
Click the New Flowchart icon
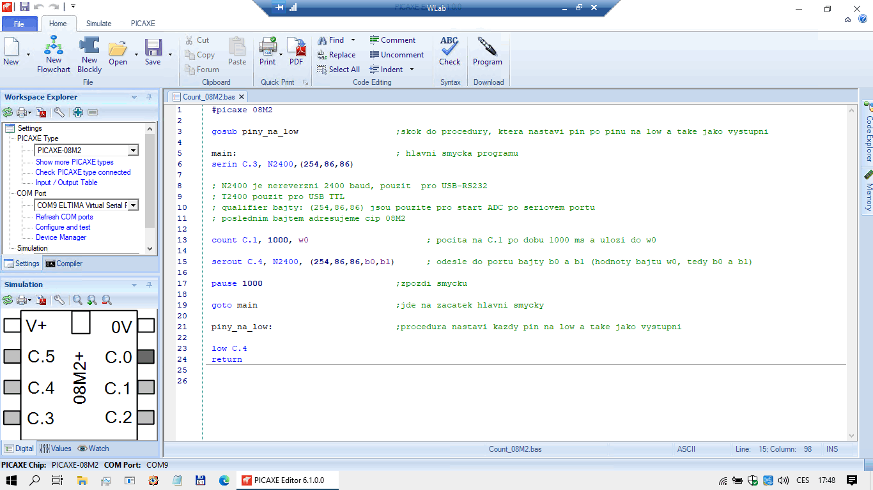click(54, 54)
